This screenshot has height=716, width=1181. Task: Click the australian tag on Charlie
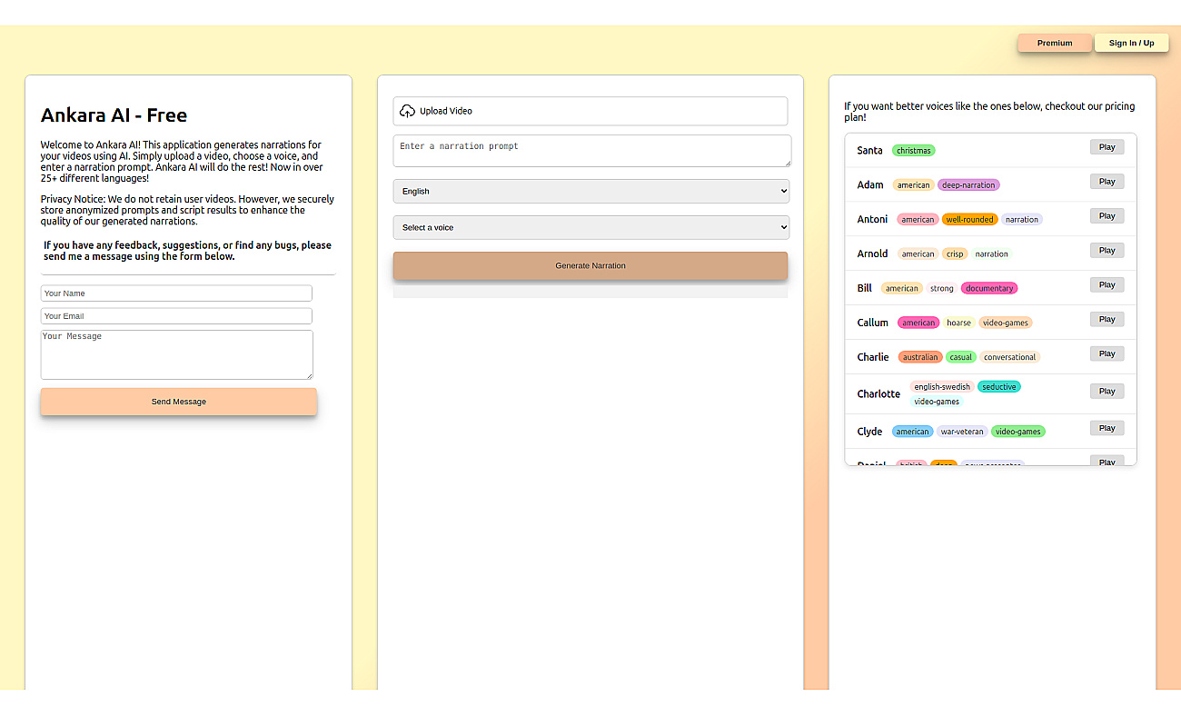tap(920, 357)
